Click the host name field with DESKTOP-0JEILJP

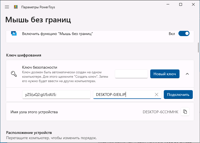point(127,95)
